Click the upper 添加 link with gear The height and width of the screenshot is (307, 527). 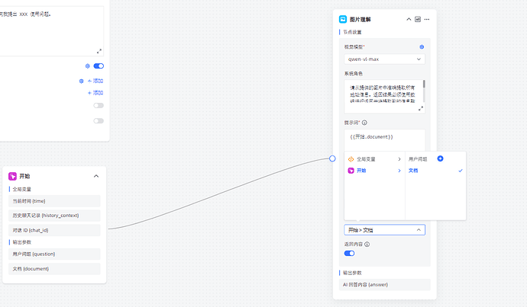(95, 81)
